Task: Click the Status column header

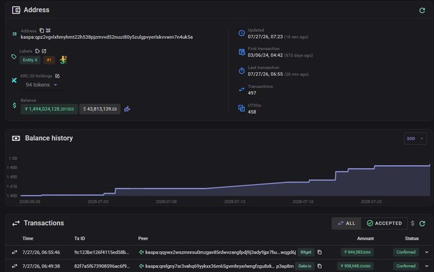Action: click(412, 238)
